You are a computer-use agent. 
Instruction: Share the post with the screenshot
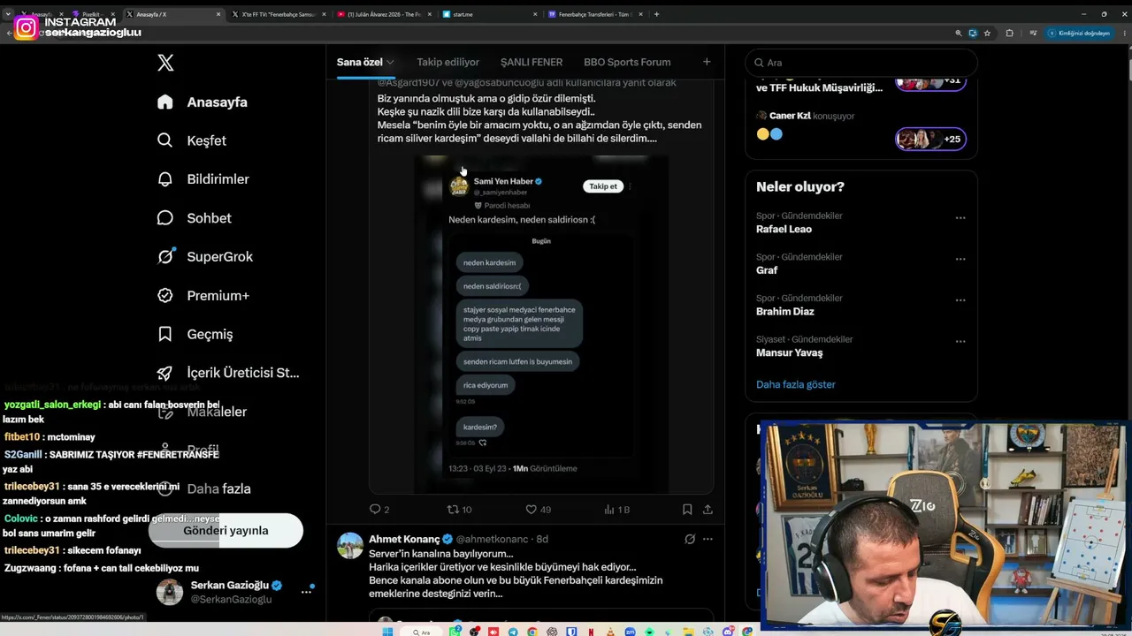coord(707,510)
